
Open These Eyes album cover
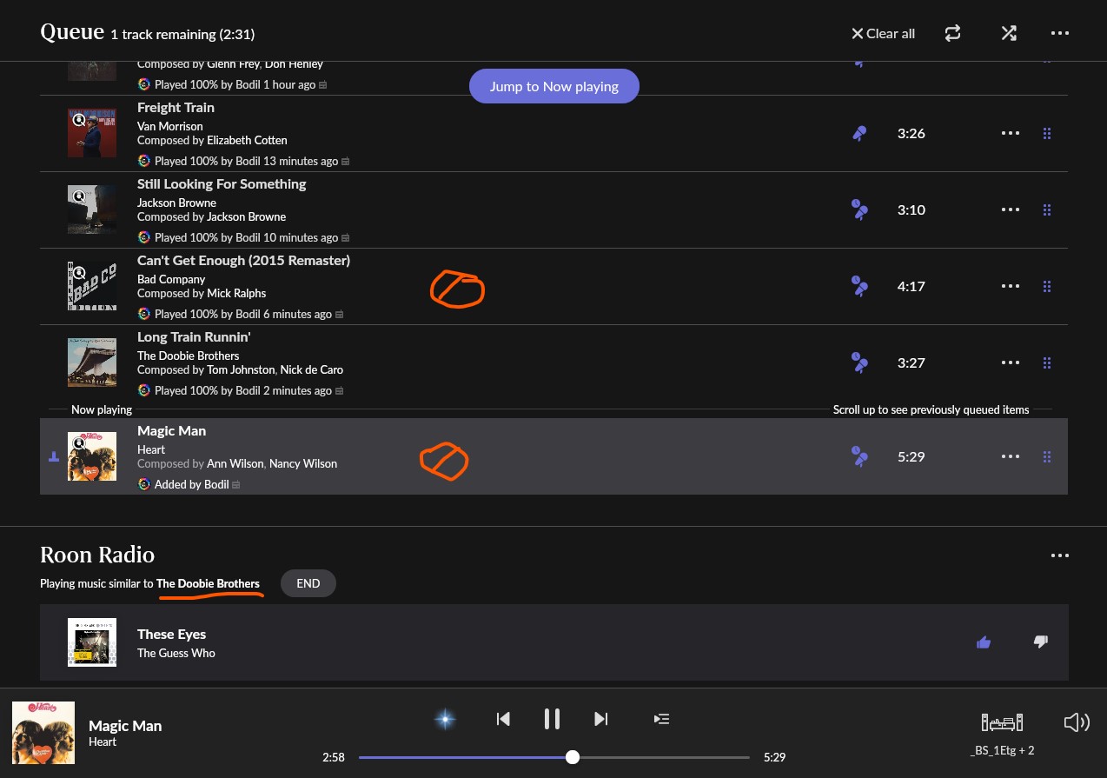pos(92,642)
